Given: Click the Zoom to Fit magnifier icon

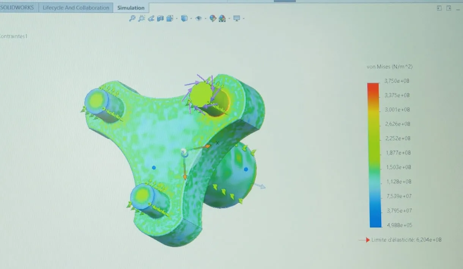Looking at the screenshot, I should click(132, 18).
